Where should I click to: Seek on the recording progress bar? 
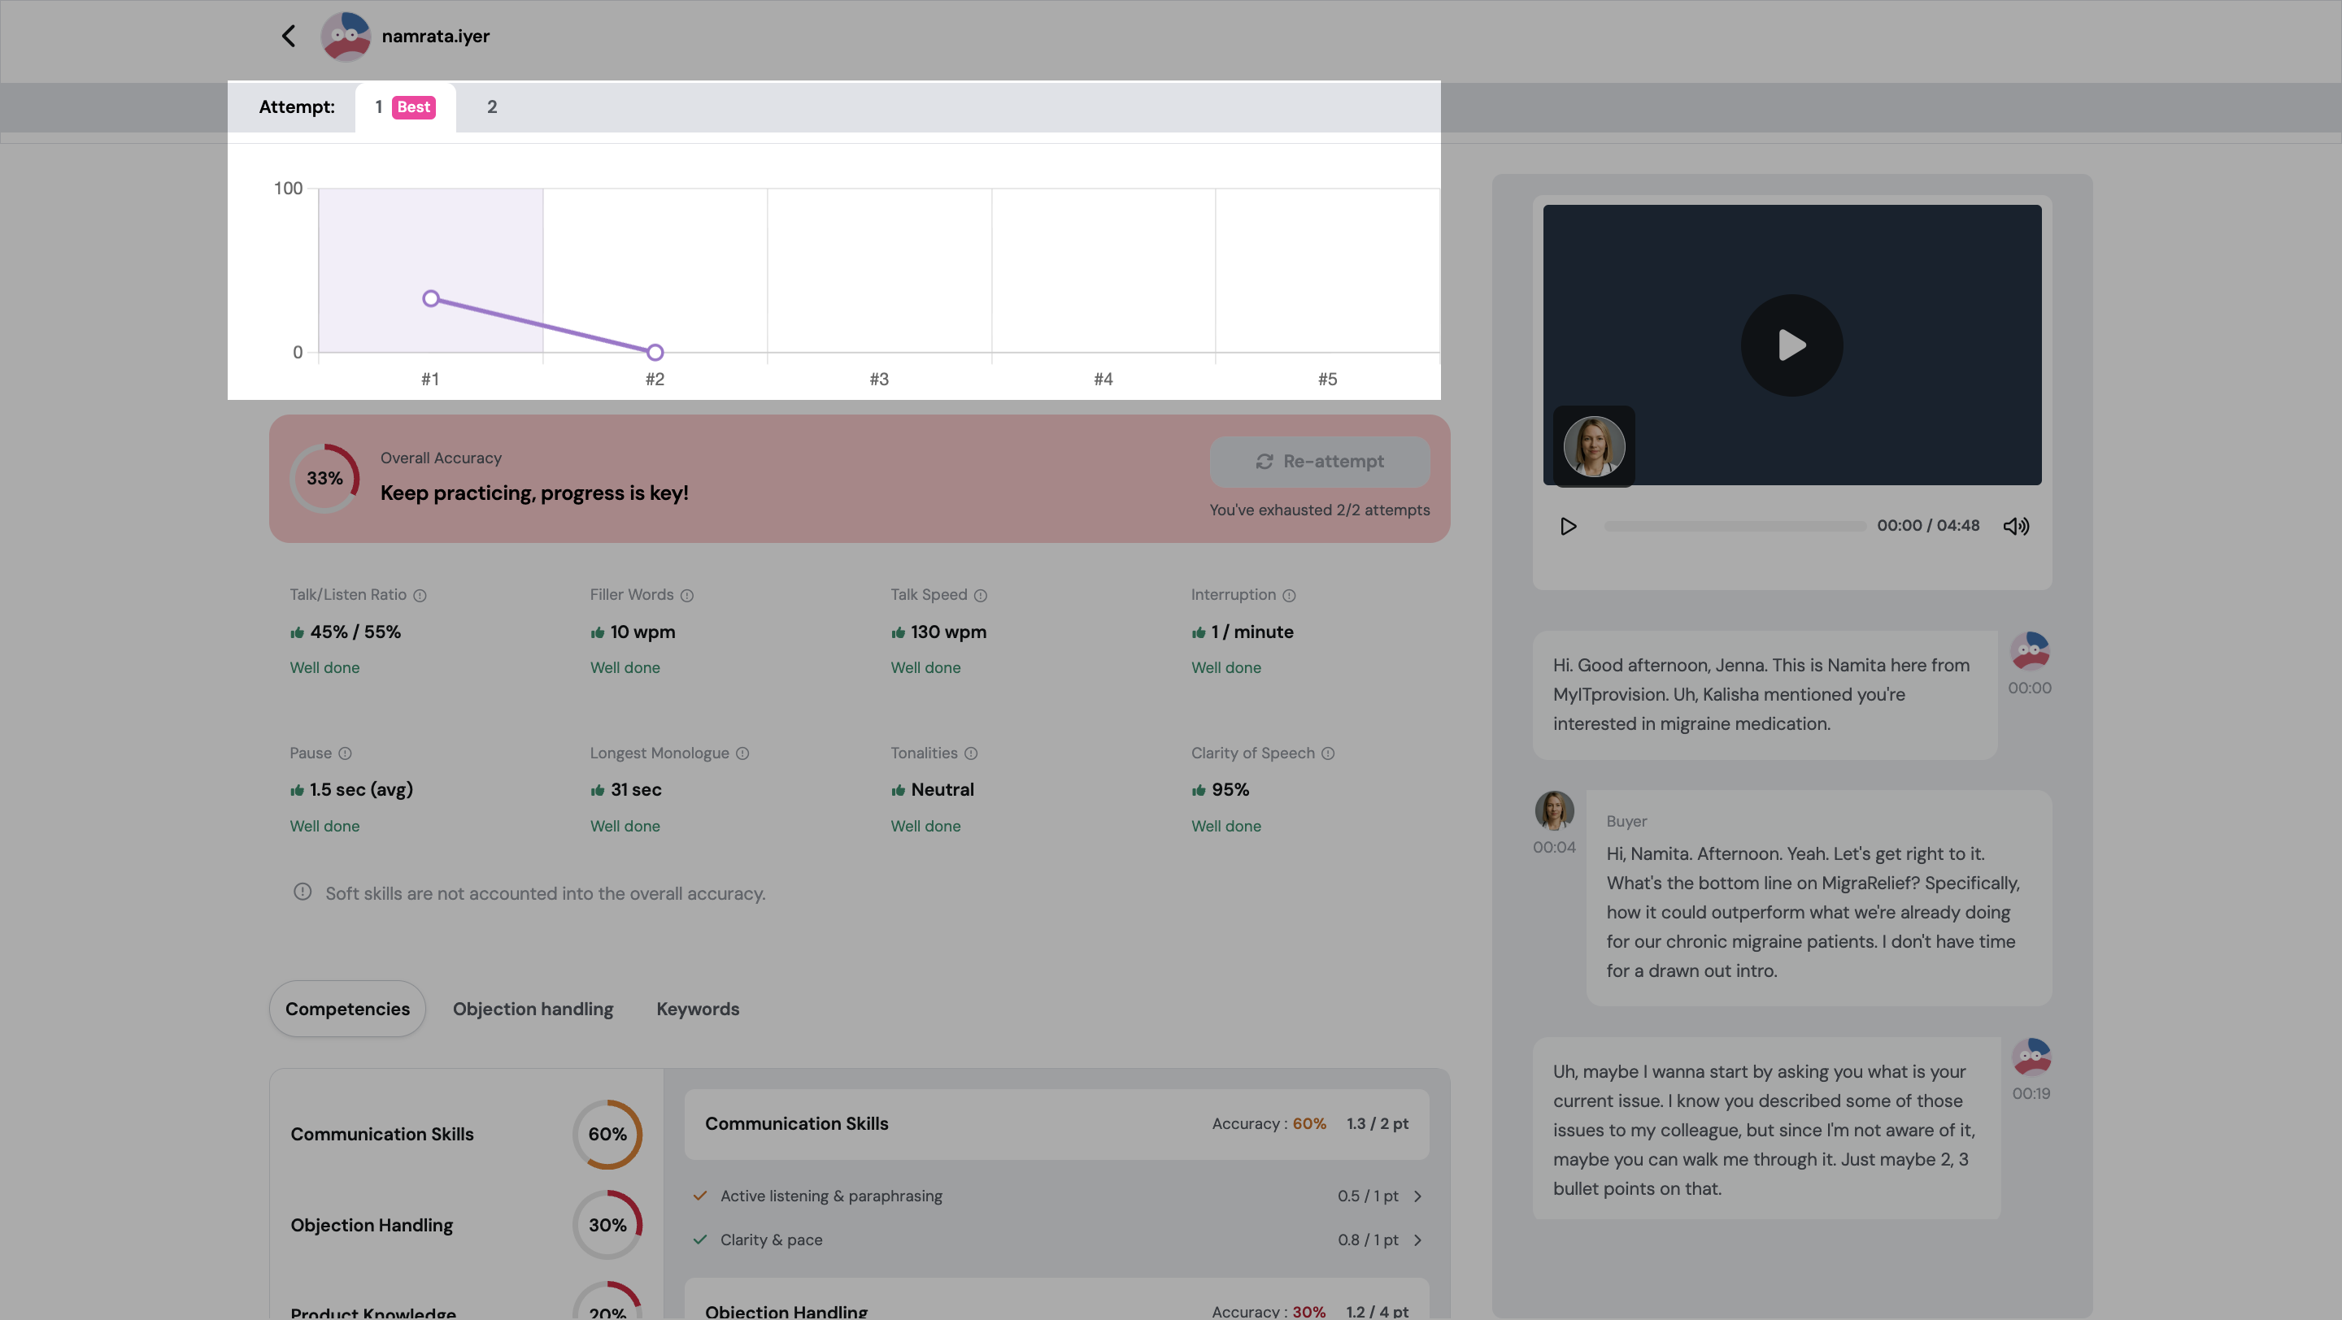(x=1734, y=526)
